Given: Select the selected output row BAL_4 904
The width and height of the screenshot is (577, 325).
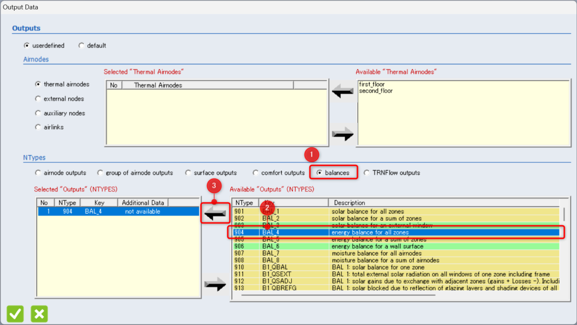Looking at the screenshot, I should pos(118,212).
